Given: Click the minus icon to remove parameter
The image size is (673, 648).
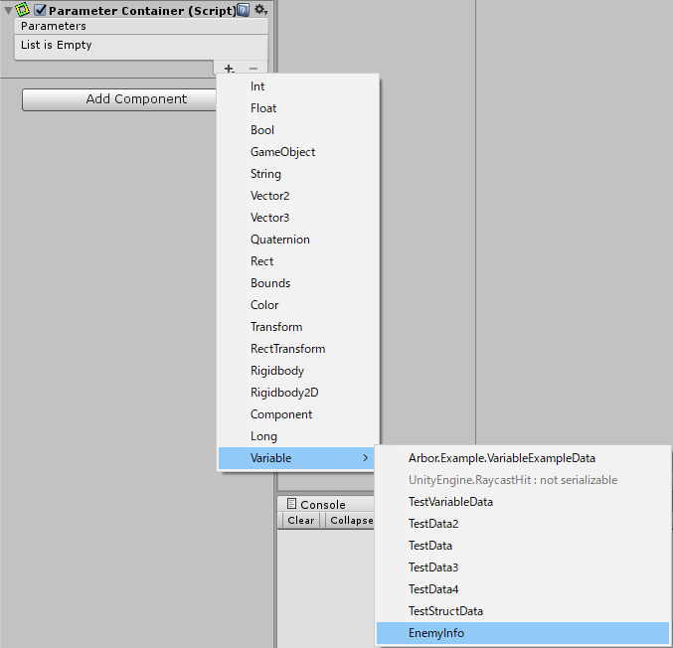Looking at the screenshot, I should point(252,69).
